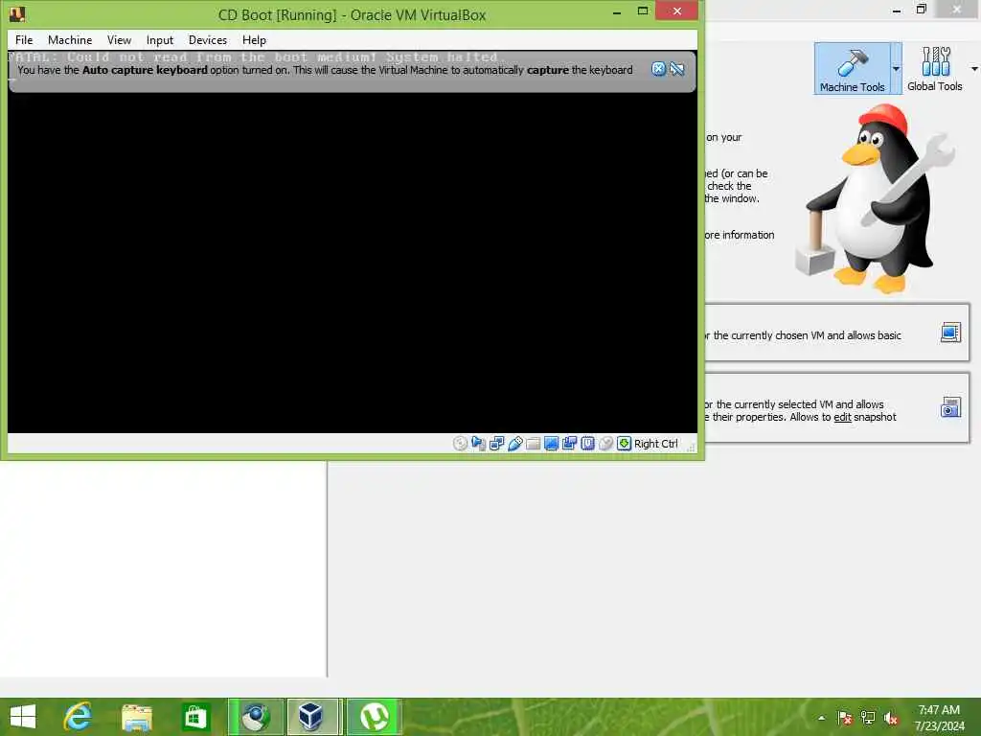Click the Details tool icon in Manager

click(950, 333)
